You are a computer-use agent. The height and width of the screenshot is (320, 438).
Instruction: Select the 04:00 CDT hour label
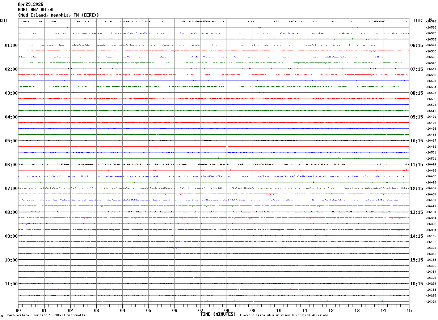[11, 117]
